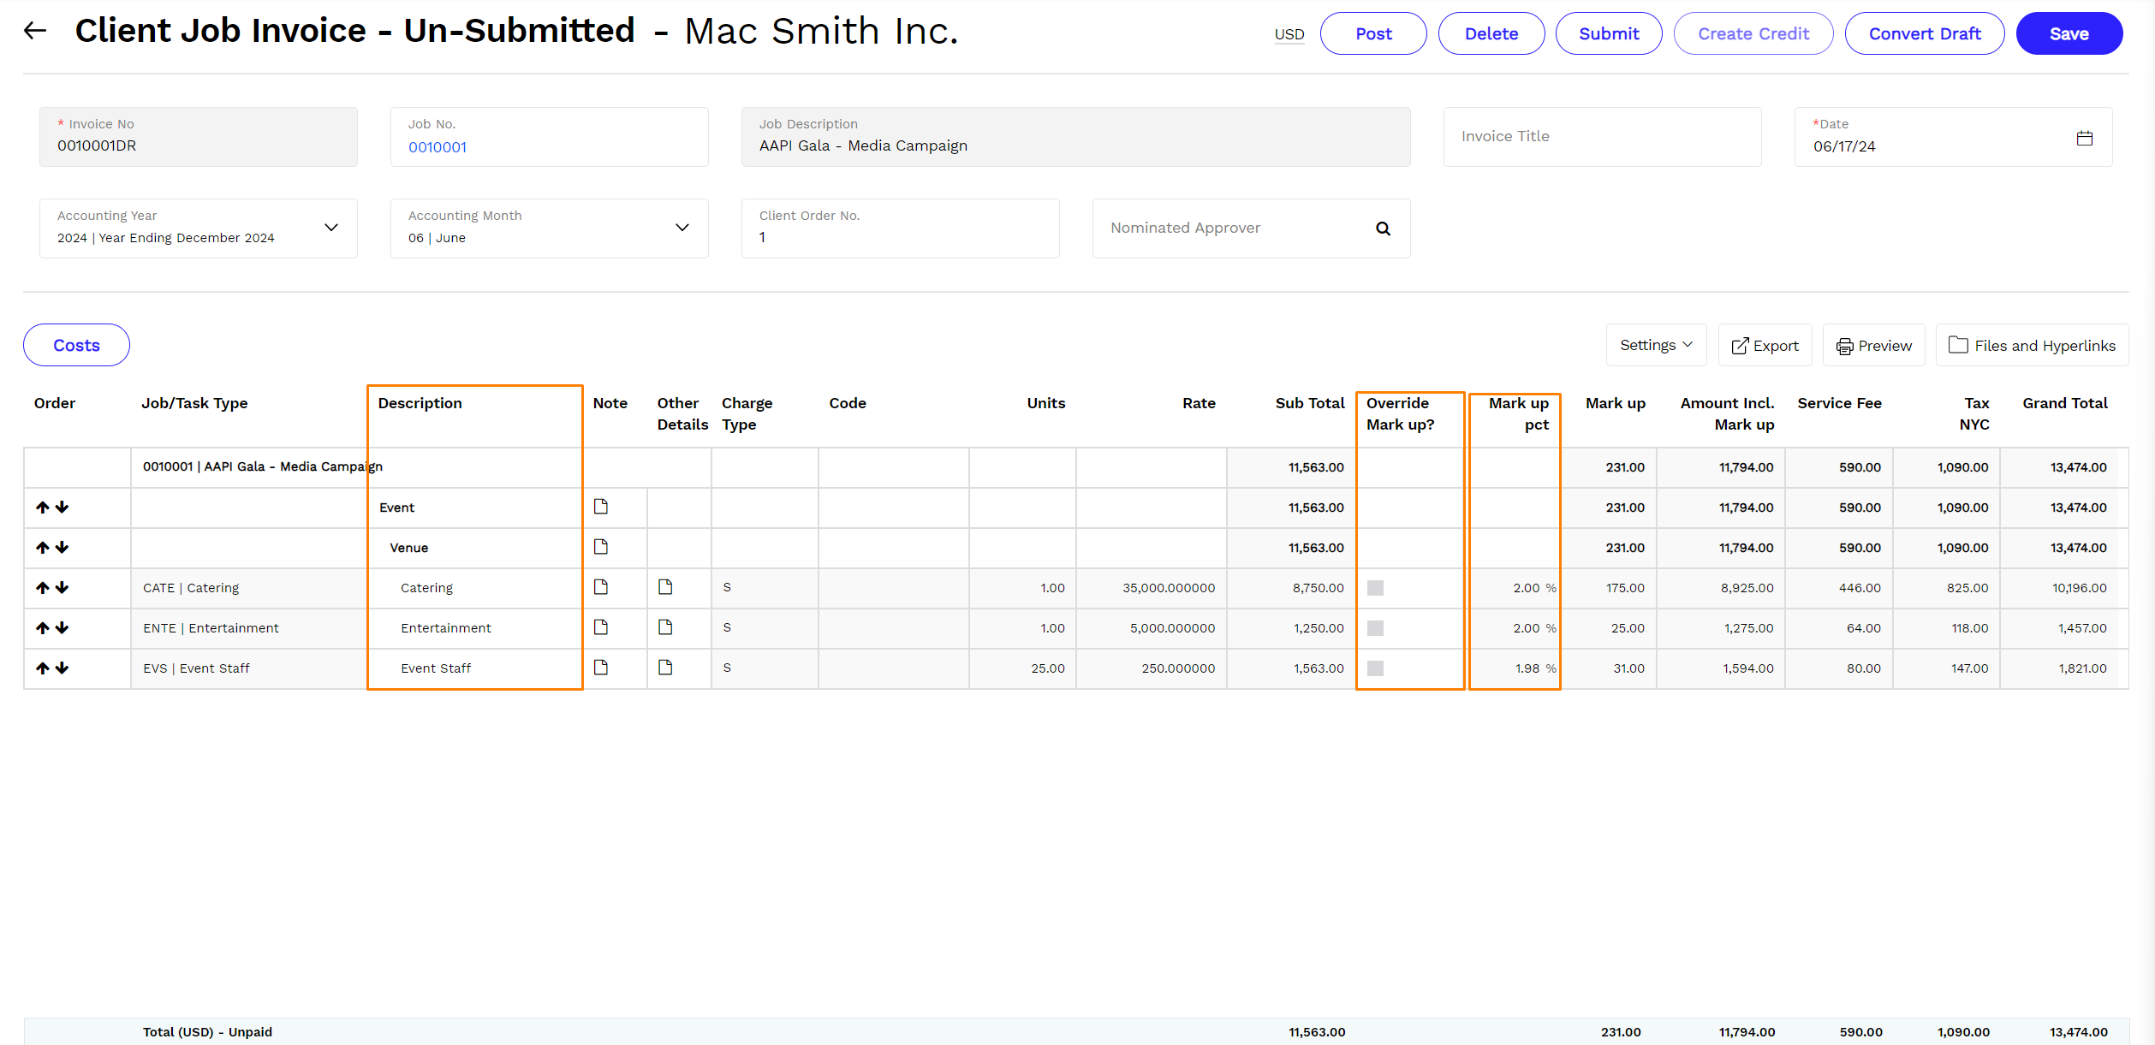This screenshot has height=1045, width=2155.
Task: Expand the Accounting Month dropdown
Action: coord(682,228)
